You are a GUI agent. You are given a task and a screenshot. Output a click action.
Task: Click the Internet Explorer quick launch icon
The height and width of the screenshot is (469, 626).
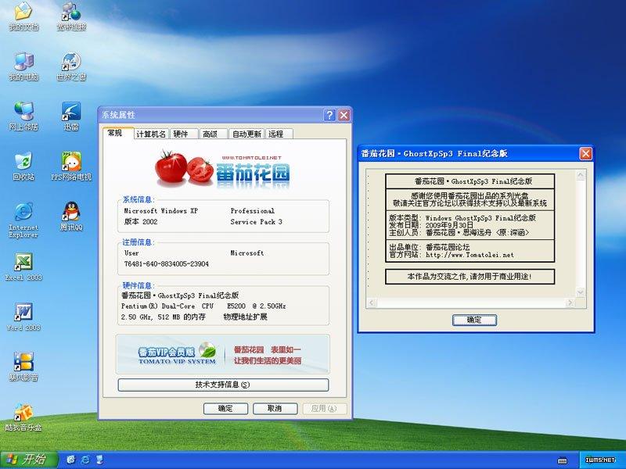tap(85, 459)
